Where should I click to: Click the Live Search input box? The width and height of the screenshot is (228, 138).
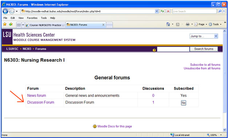point(195,11)
